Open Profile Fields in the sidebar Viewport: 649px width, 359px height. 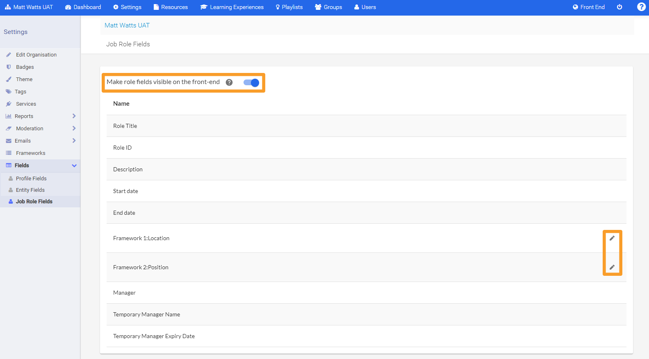[x=31, y=178]
